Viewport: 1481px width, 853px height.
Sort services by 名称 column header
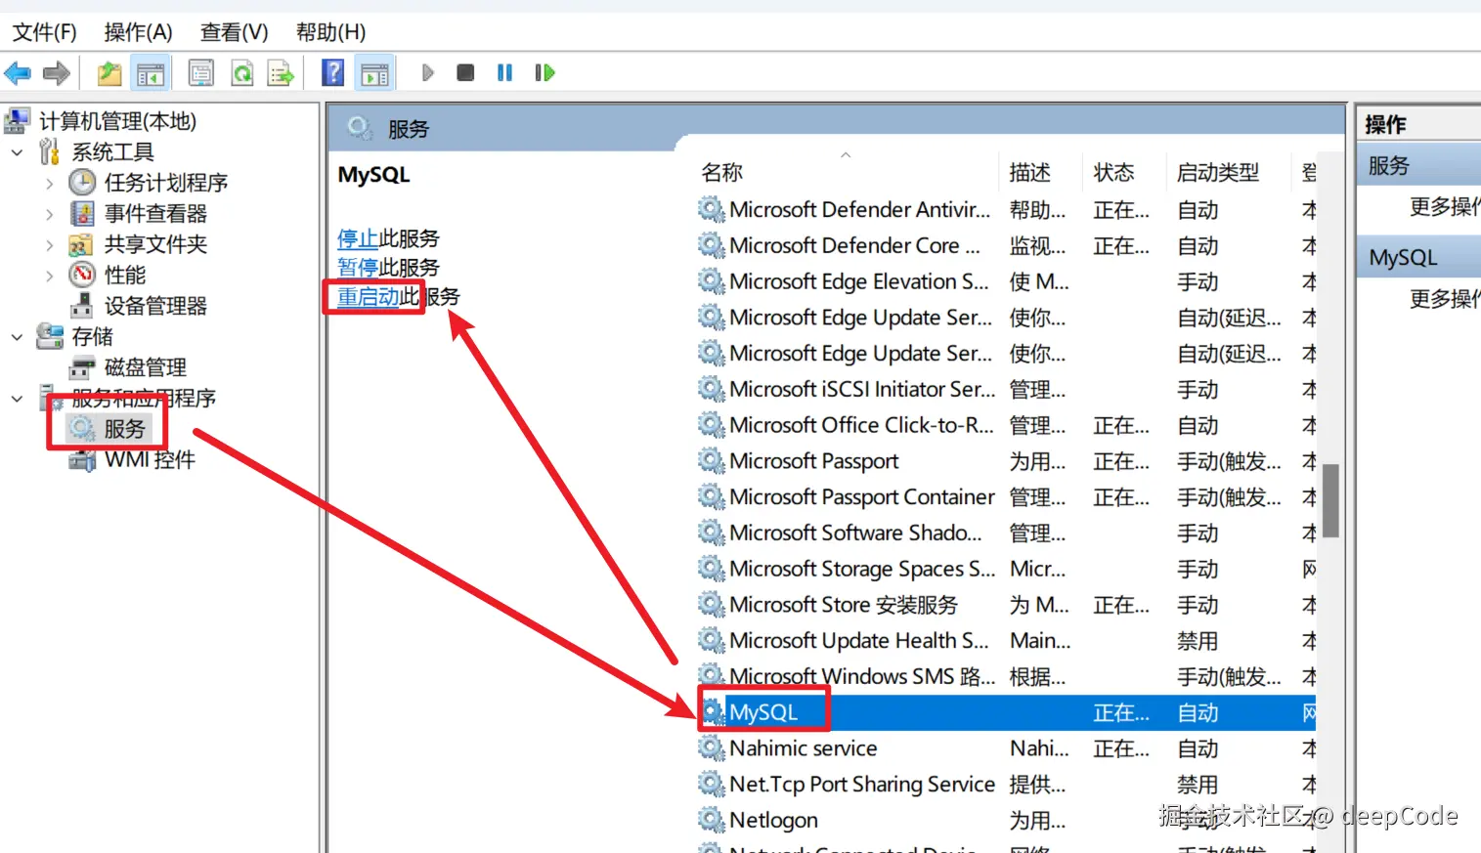coord(722,173)
